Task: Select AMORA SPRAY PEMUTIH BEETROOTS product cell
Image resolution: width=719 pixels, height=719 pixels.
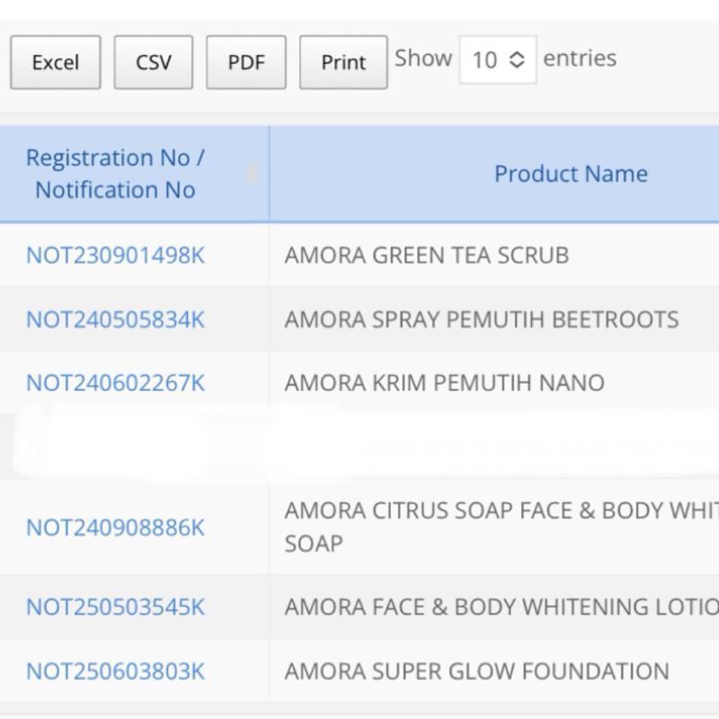Action: [482, 319]
